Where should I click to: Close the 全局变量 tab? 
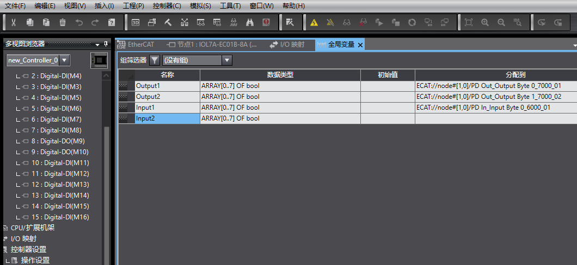[360, 45]
